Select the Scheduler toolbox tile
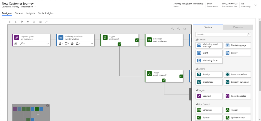 click(209, 110)
